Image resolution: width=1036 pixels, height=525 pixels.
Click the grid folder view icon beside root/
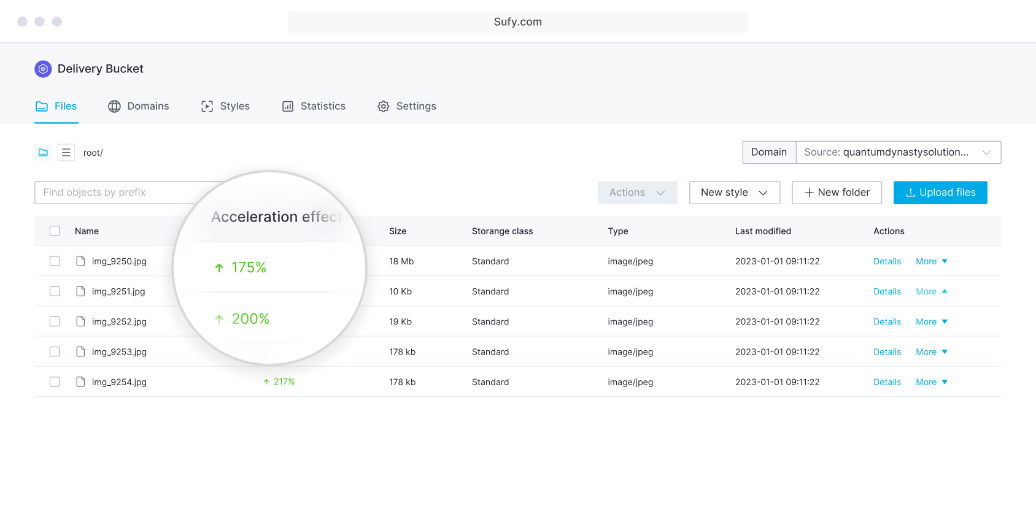click(x=43, y=152)
